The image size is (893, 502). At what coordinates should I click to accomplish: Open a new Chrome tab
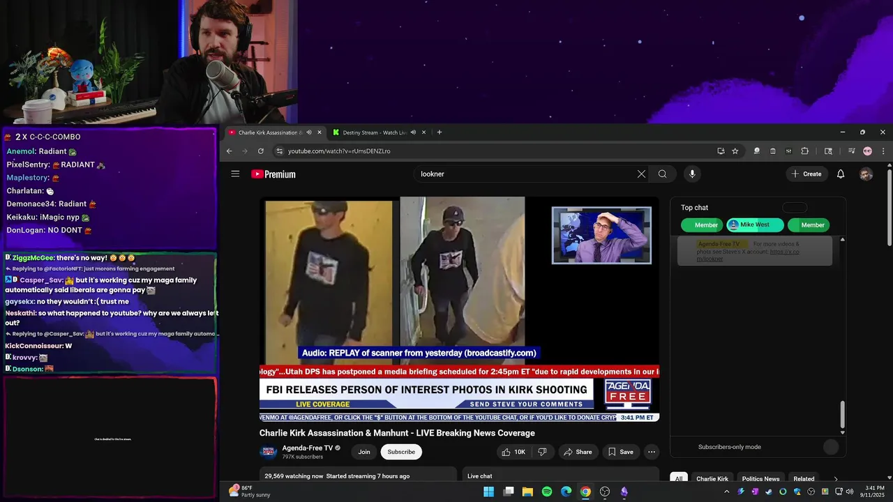tap(439, 132)
